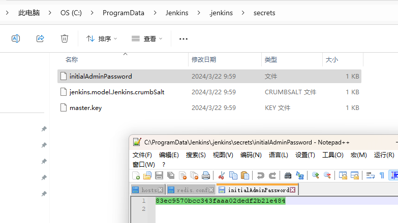Screen dimensions: 398x223
Task: Expand the chevron before 此电脑 breadcrumb
Action: click(7, 13)
